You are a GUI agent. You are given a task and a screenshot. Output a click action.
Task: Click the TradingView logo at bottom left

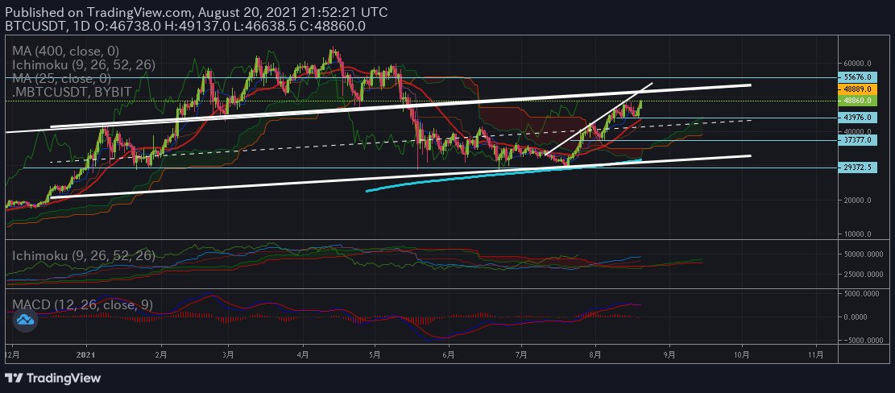[52, 379]
